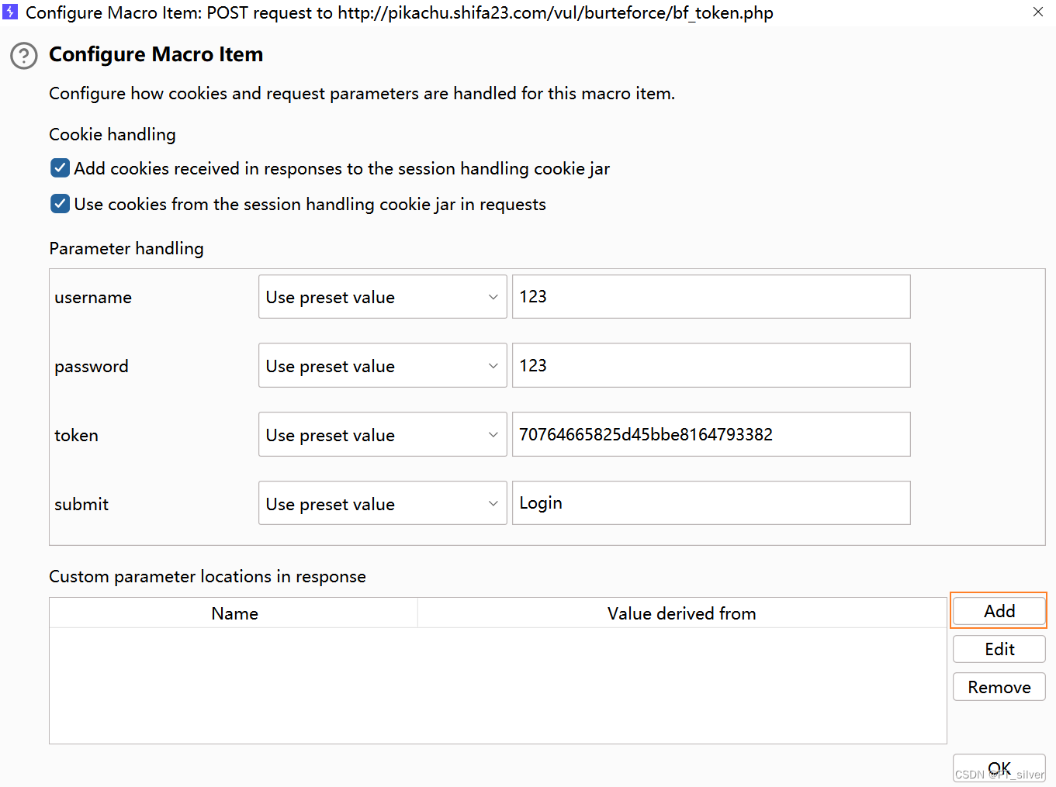Screen dimensions: 1056x787
Task: Click Custom parameter locations in response heading
Action: click(x=207, y=576)
